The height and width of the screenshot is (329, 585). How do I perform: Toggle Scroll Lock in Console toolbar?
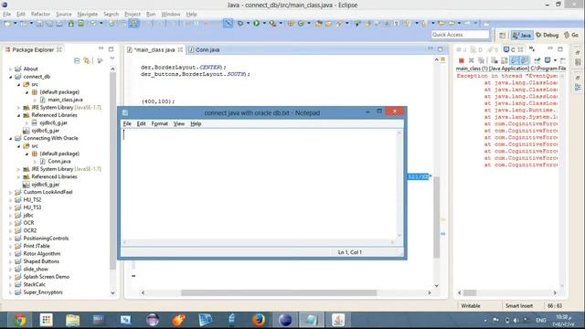[x=504, y=60]
